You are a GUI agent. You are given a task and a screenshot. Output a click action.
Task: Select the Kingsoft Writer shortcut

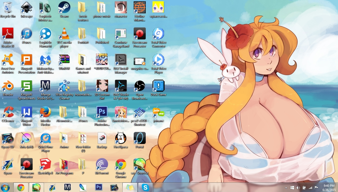click(26, 116)
